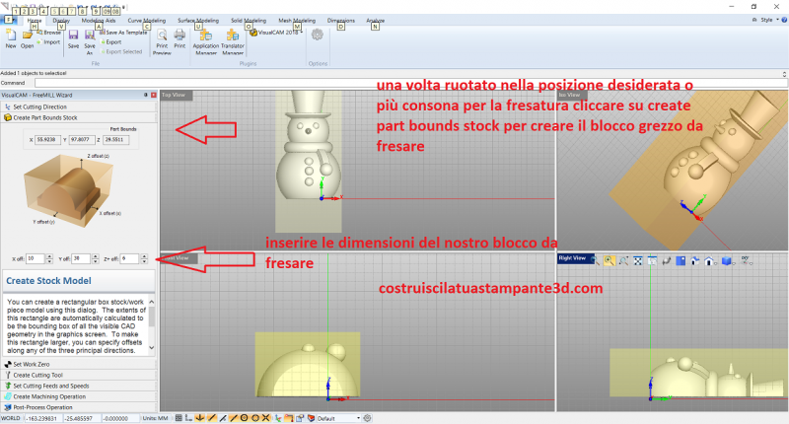Collapse the Create Part Bounds Stock step
The image size is (789, 424).
pyautogui.click(x=79, y=117)
